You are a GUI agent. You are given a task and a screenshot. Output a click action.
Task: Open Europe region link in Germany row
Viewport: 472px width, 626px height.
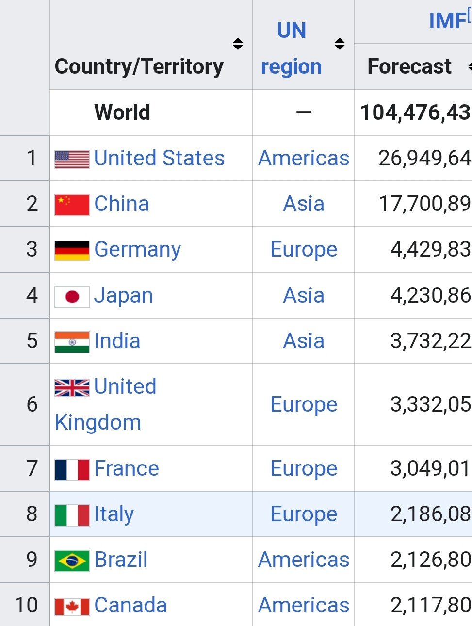click(x=304, y=249)
